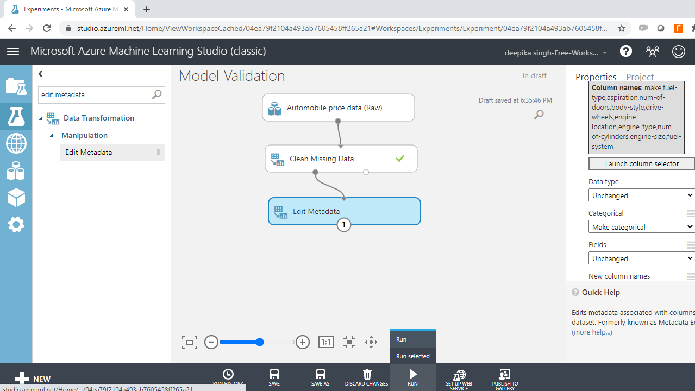
Task: Open a new browser tab
Action: (x=147, y=9)
